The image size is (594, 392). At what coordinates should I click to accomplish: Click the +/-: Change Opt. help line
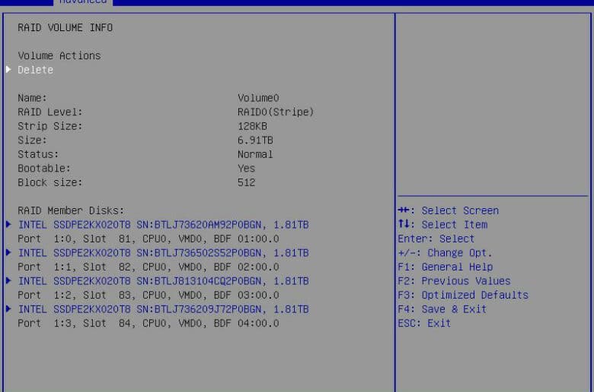(445, 253)
